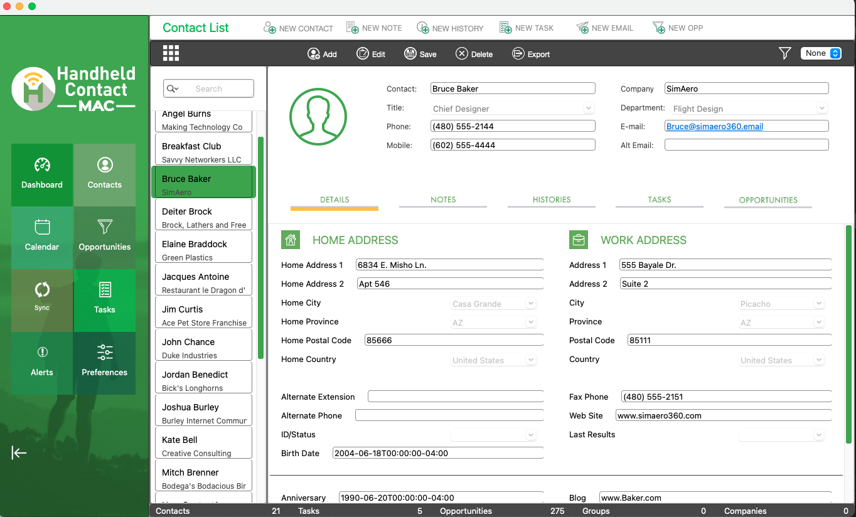Open the Home City dropdown
The width and height of the screenshot is (856, 517).
pyautogui.click(x=494, y=304)
